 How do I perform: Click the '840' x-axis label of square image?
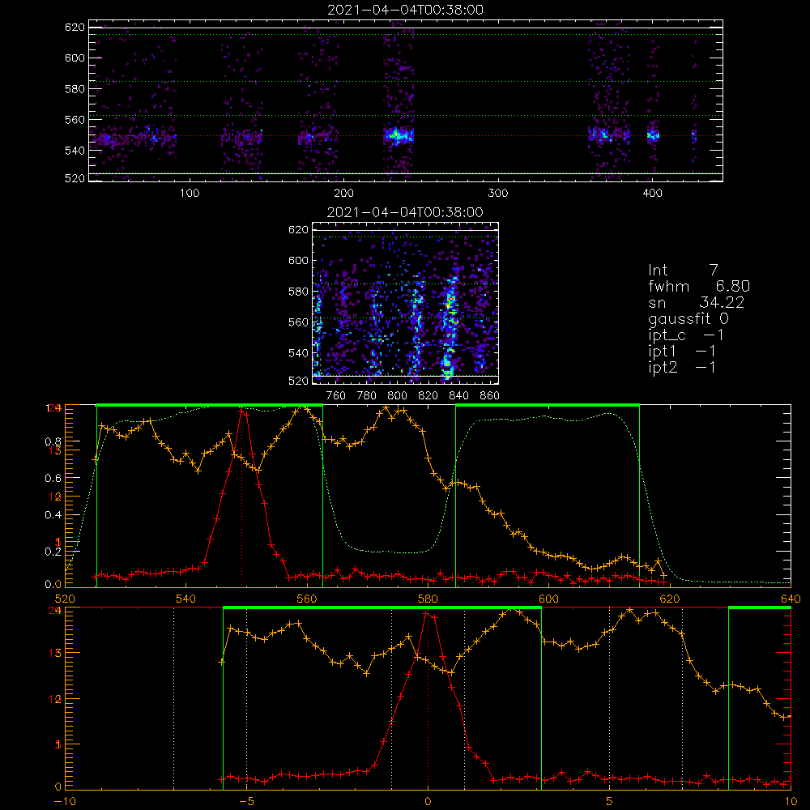coord(458,396)
